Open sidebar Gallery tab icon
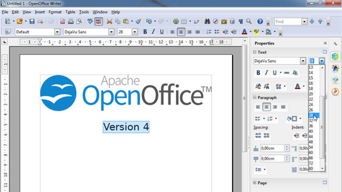The image size is (342, 192). pos(335,80)
